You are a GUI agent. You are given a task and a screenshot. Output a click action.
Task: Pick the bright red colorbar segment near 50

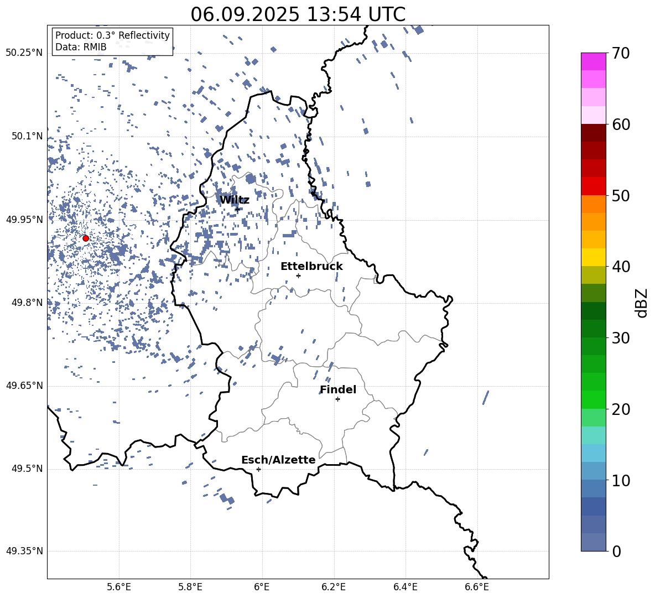tap(593, 186)
